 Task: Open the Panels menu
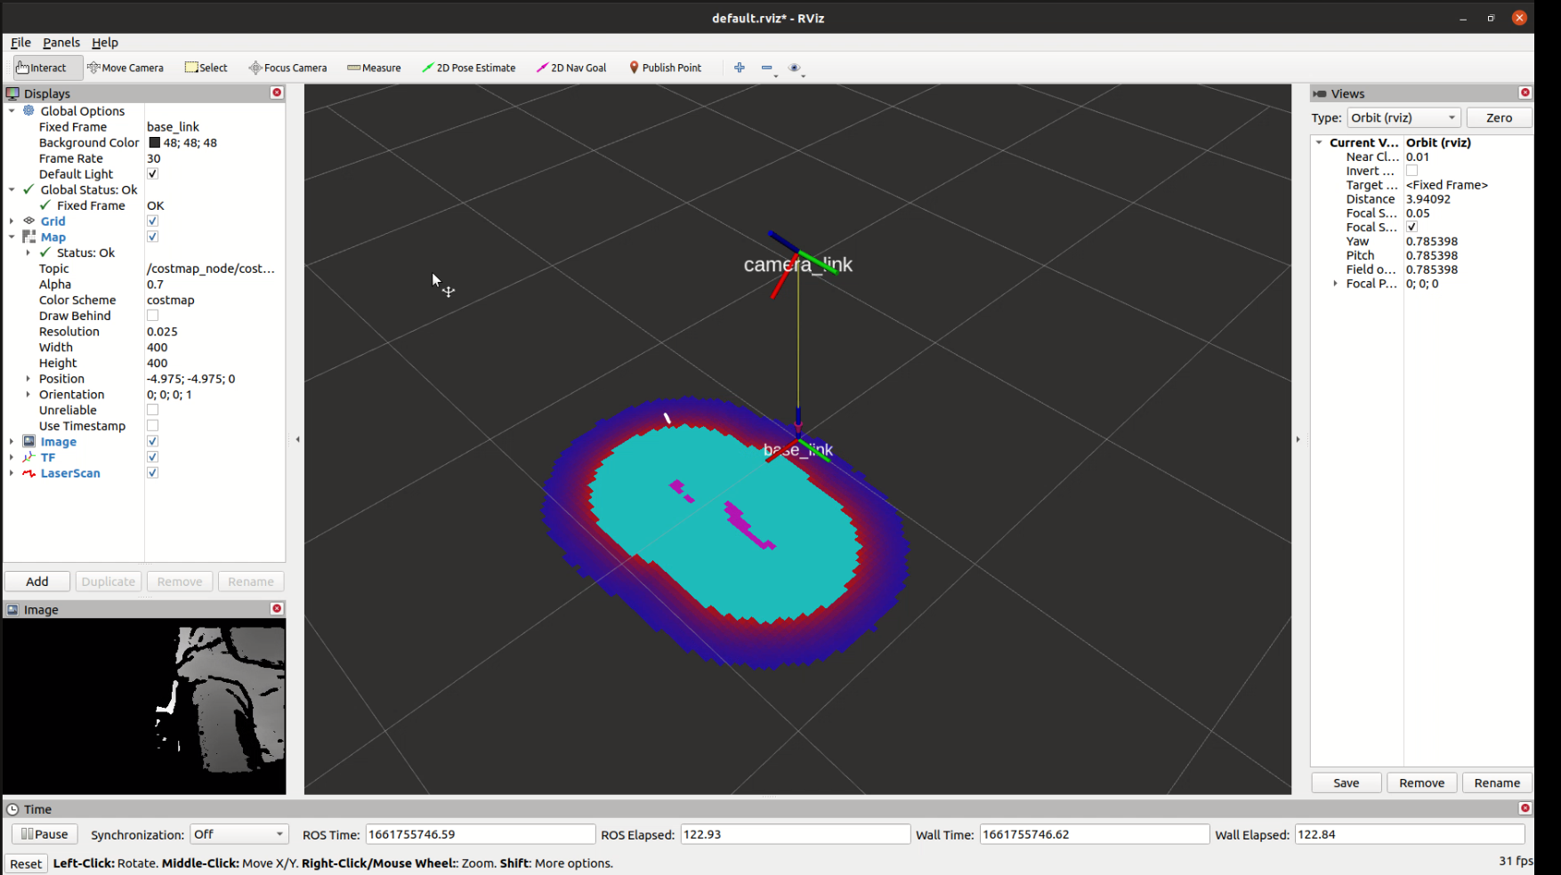61,42
